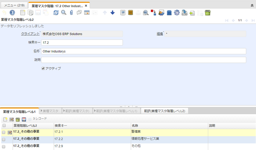Click the Copy Record toolbar icon

click(x=30, y=13)
